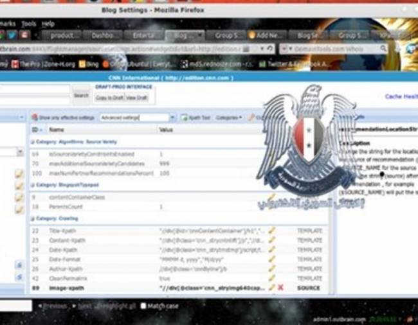The width and height of the screenshot is (418, 325).
Task: Click upper blue S icon in left panel
Action: coord(19,265)
